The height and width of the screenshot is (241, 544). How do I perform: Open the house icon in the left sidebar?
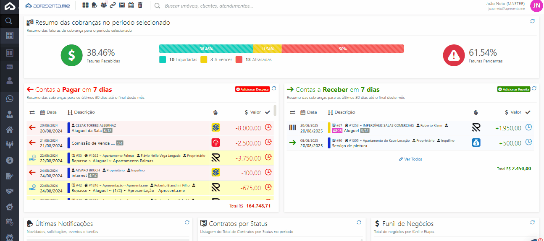9,130
